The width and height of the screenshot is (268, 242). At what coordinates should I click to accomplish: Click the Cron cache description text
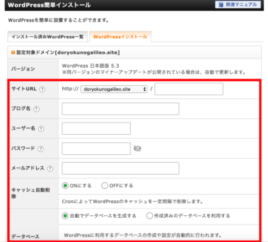133,202
